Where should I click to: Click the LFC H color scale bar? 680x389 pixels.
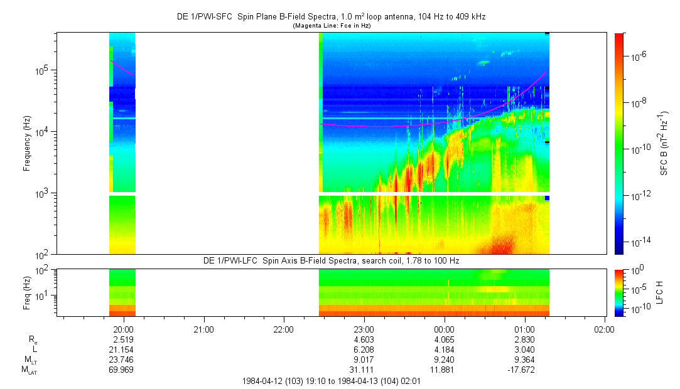pos(619,292)
